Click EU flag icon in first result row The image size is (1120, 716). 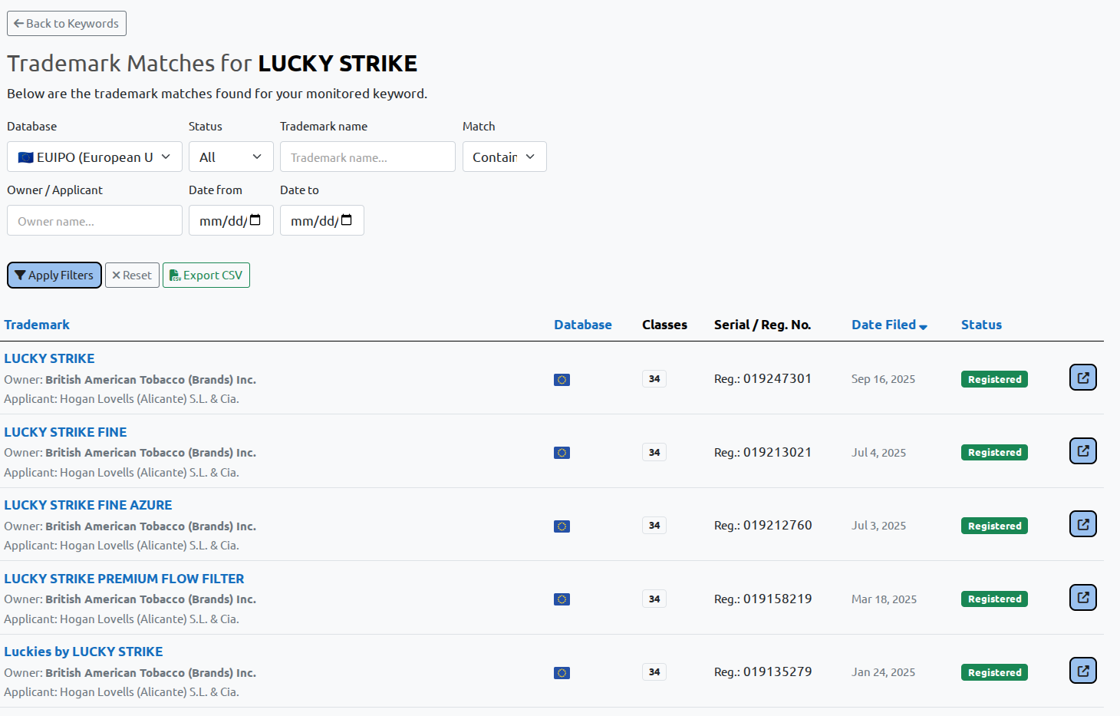point(562,380)
